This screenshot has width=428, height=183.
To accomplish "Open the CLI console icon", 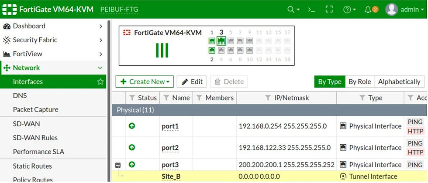I will point(311,10).
